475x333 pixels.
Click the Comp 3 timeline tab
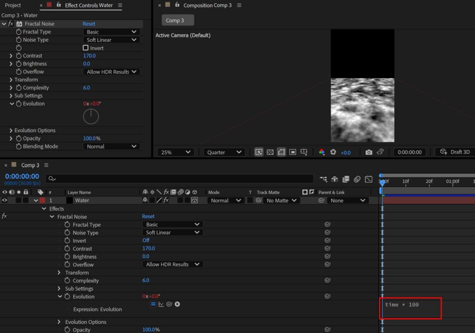click(x=30, y=165)
